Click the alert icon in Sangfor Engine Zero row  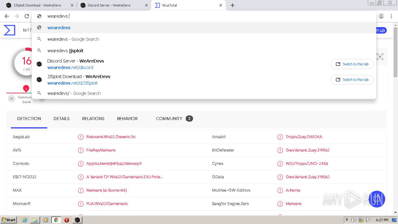coord(280,204)
